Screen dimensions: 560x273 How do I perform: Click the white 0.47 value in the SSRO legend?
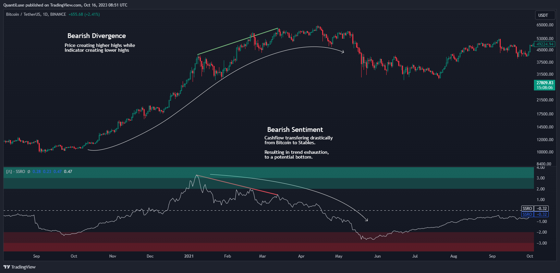pos(68,172)
